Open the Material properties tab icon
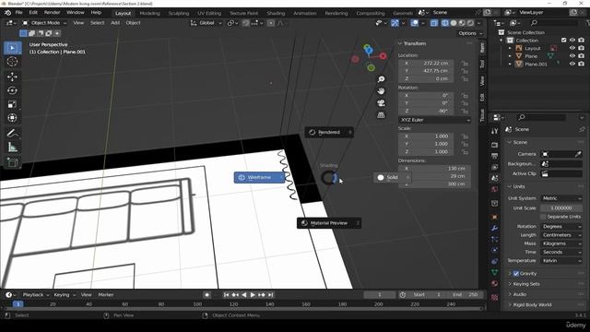Viewport: 590px width, 332px height. (x=495, y=283)
